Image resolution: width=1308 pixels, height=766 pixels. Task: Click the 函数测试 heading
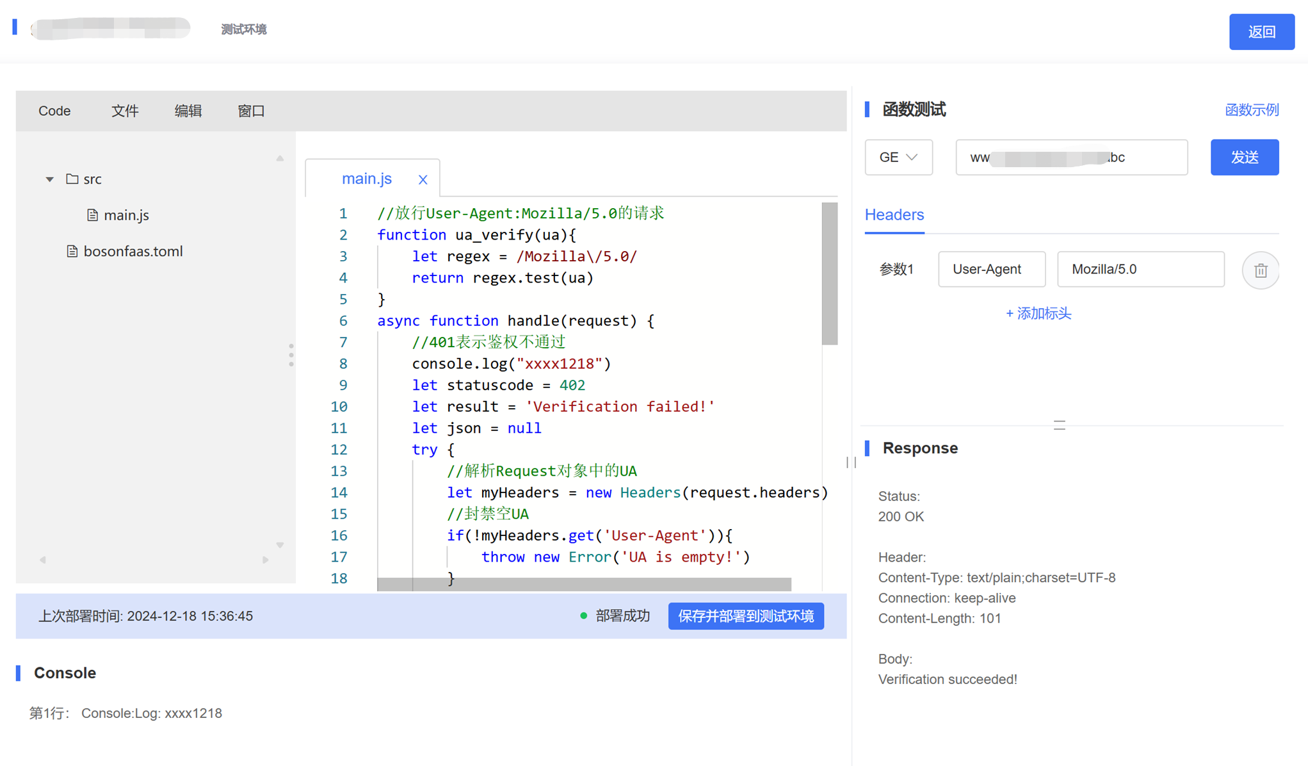(x=914, y=110)
